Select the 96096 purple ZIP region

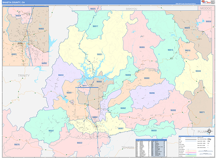pos(152,93)
